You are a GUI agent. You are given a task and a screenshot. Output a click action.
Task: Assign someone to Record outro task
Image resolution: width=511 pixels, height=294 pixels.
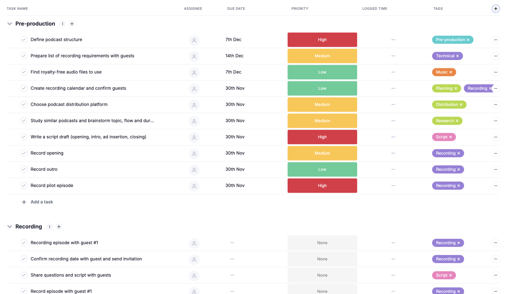click(194, 170)
